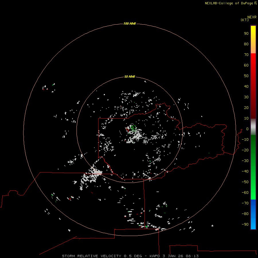Click the -10 value on the color scale
Screen dimensions: 258x258
(x=245, y=140)
